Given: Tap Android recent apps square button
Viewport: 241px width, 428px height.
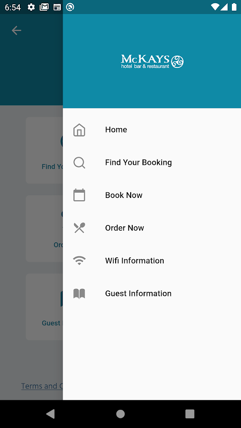Looking at the screenshot, I should pyautogui.click(x=190, y=414).
